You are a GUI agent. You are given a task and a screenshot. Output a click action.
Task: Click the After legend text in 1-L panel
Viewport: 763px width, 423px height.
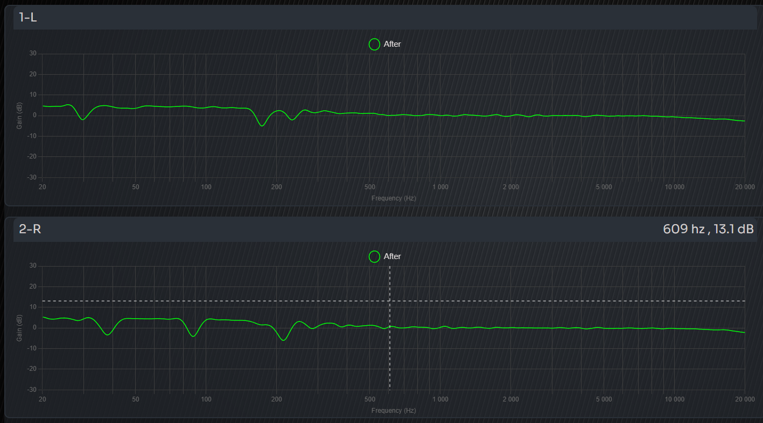(x=392, y=44)
